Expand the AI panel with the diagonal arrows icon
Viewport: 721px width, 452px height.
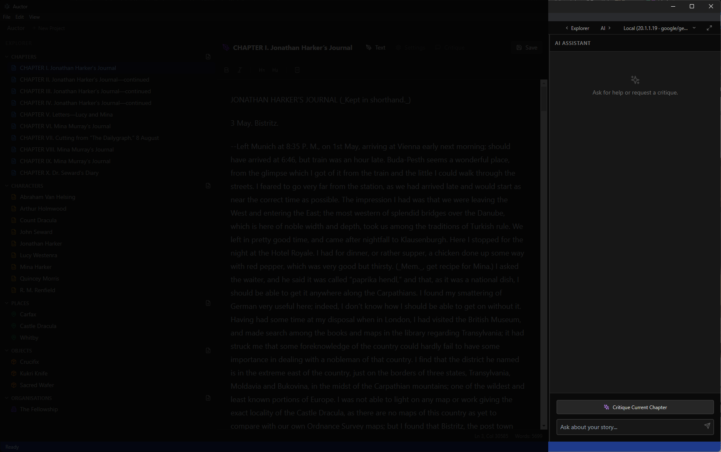pos(709,27)
